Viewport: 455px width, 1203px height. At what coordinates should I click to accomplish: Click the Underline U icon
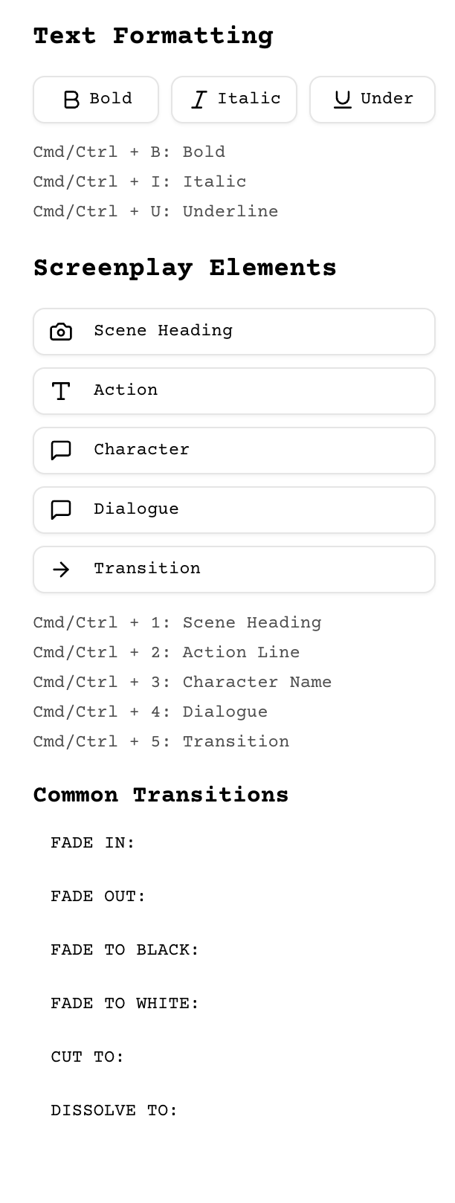click(343, 100)
